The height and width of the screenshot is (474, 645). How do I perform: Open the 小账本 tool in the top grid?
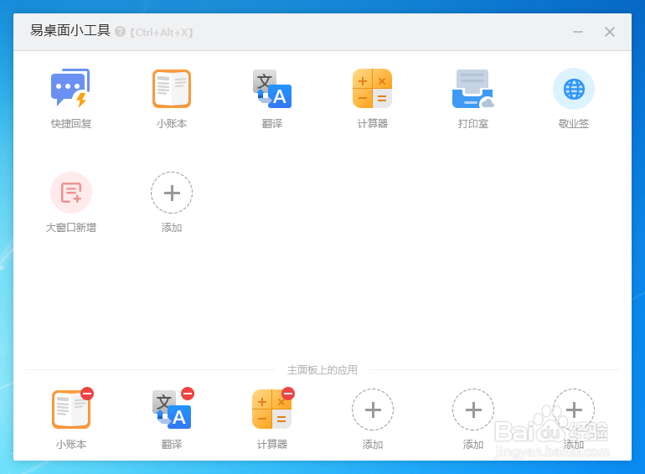pyautogui.click(x=172, y=89)
